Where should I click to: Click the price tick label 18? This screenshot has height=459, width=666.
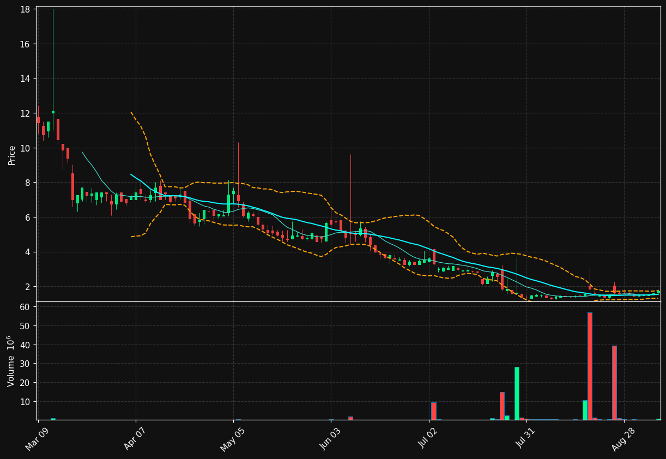pos(25,9)
